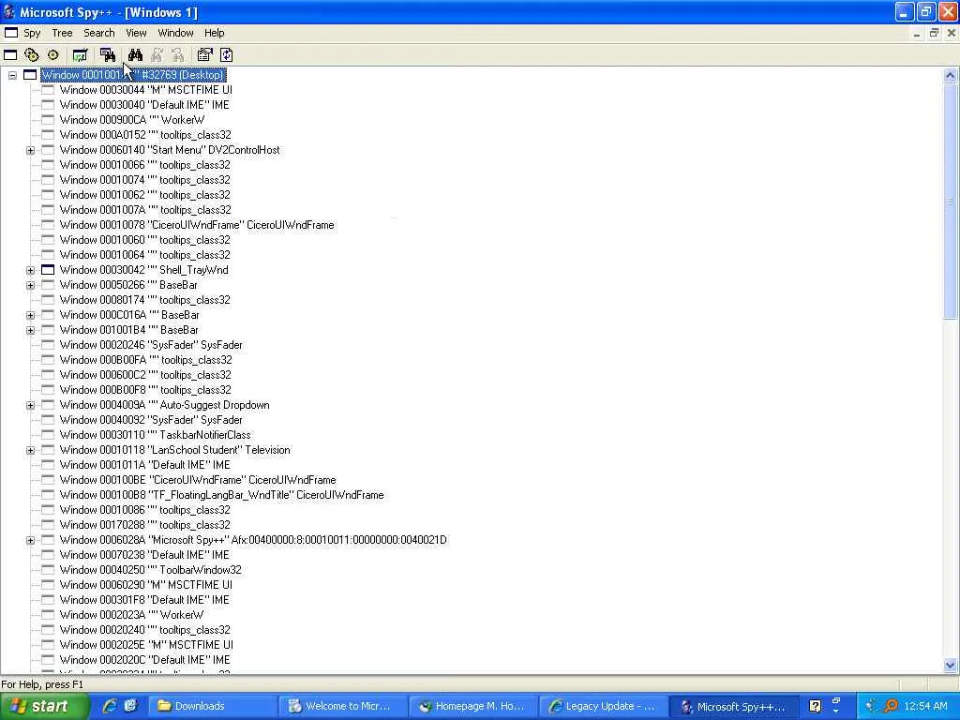Switch to Welcome to Micr... taskbar button

[341, 706]
